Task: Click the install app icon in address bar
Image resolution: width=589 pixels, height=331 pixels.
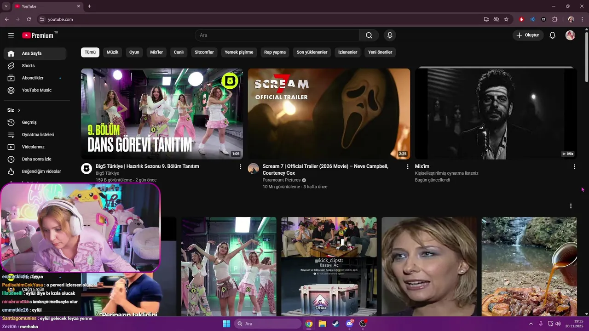Action: tap(486, 19)
